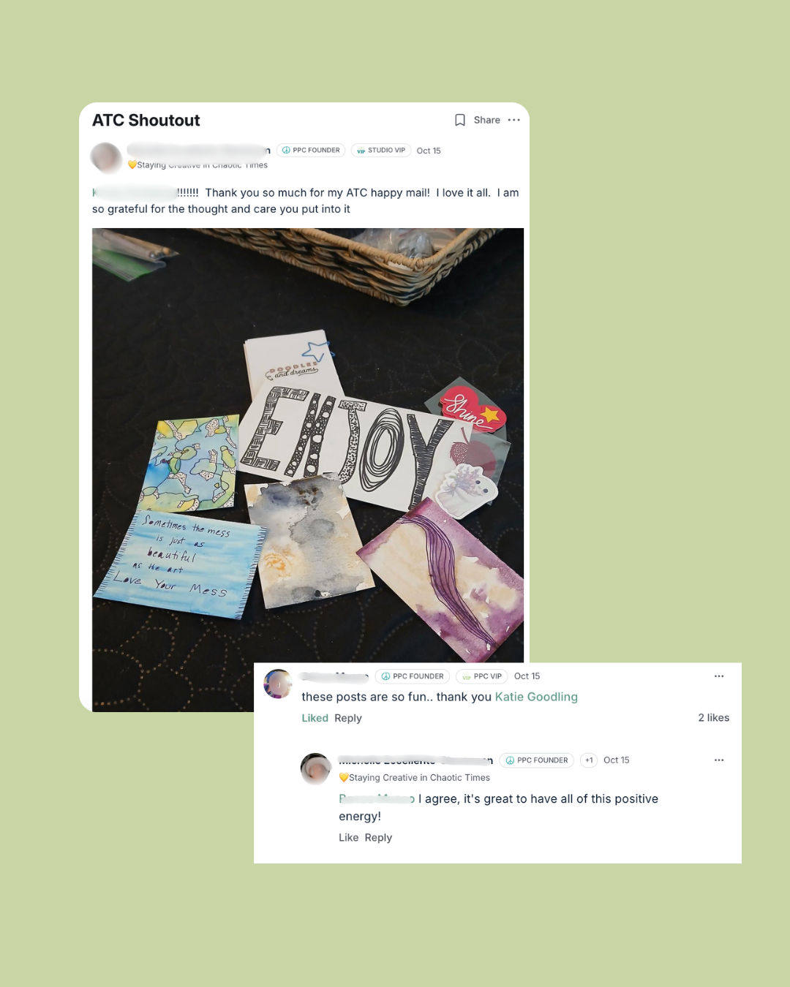Toggle the Liked state on first comment
The image size is (790, 987).
pos(315,718)
